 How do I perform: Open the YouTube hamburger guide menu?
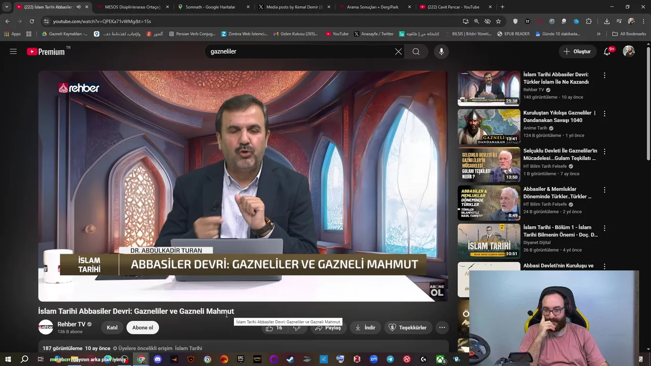(13, 51)
